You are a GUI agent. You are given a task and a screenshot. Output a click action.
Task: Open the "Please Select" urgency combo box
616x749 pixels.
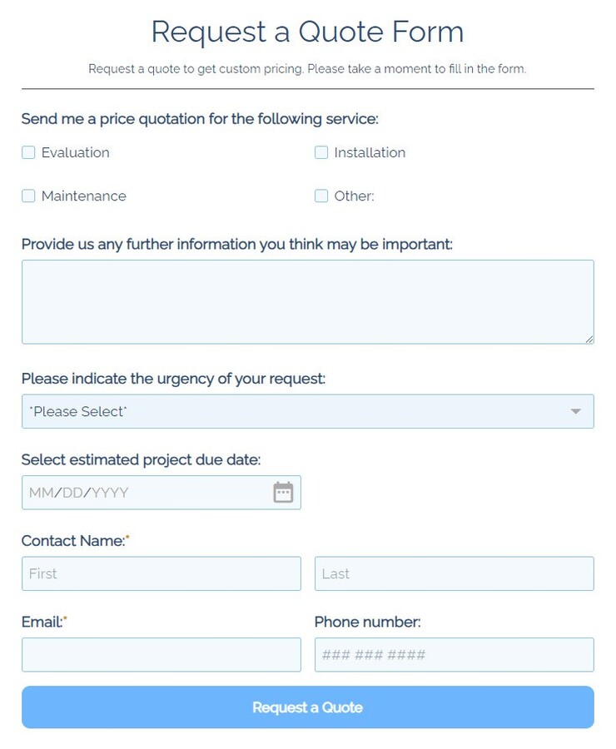[x=308, y=411]
